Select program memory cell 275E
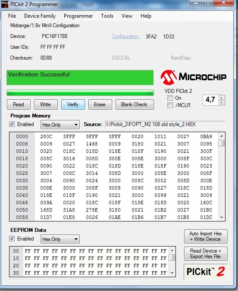 (92, 210)
